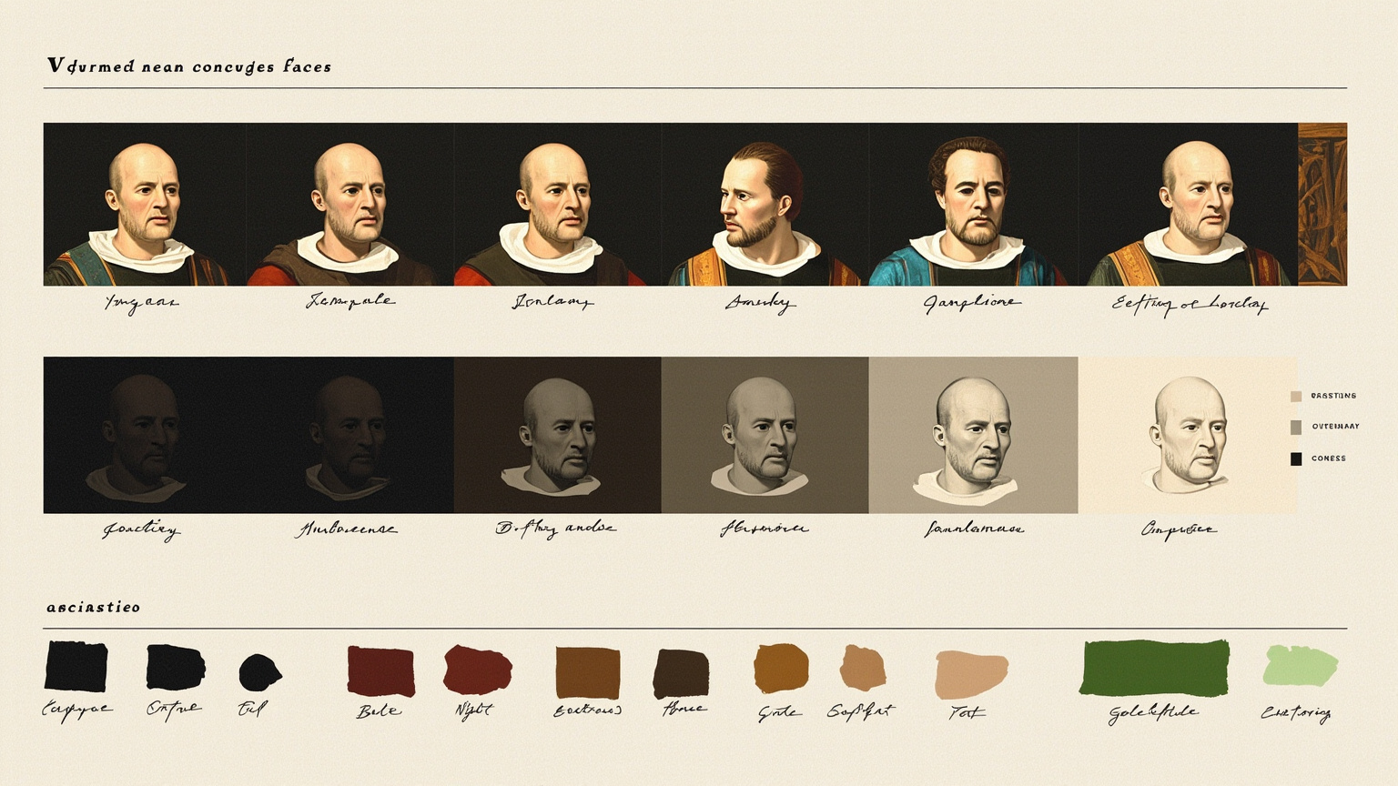
Task: Click the dark red square swatch
Action: [380, 671]
